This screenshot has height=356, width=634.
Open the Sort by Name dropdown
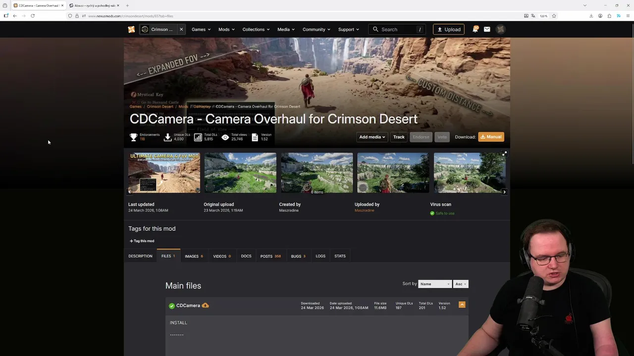[x=435, y=284]
